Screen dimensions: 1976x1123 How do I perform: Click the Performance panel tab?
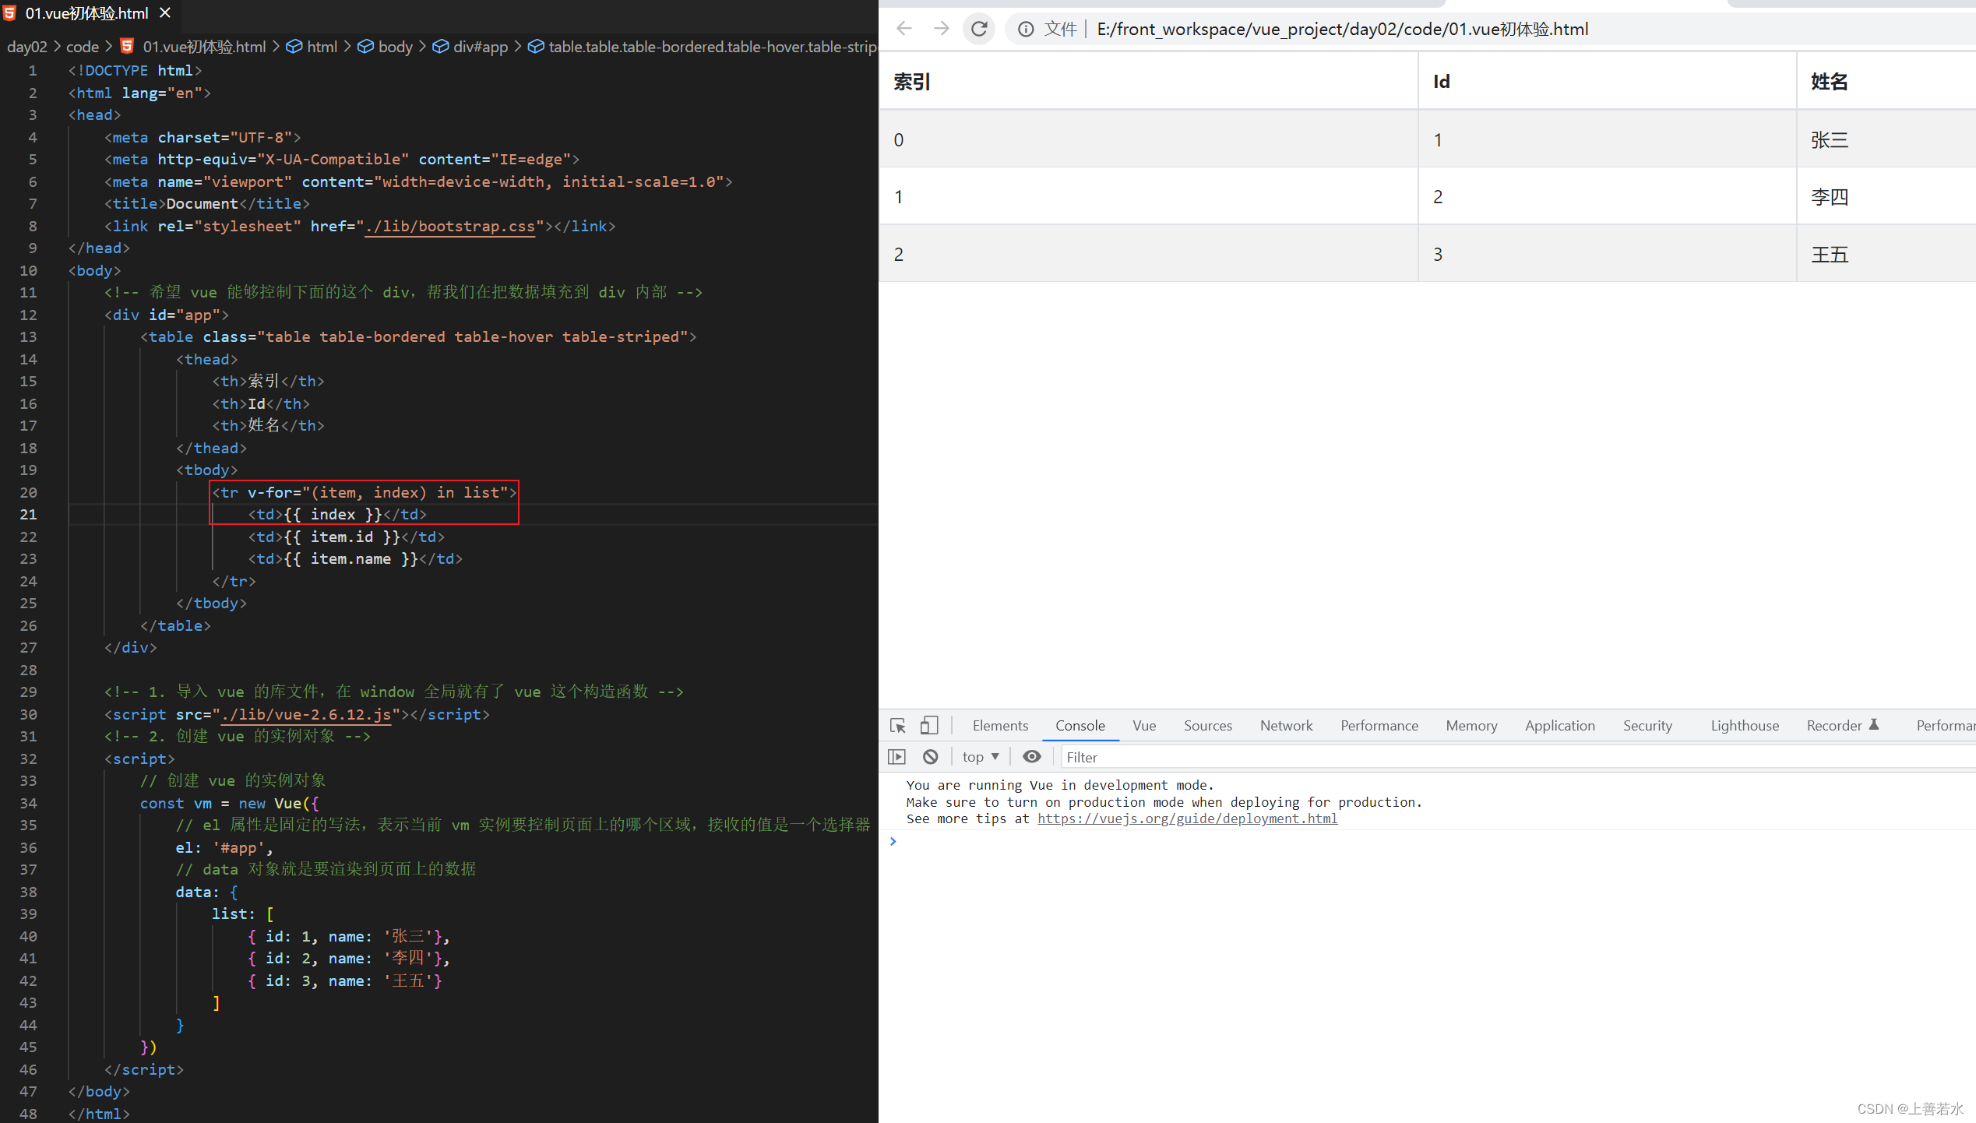pos(1378,724)
